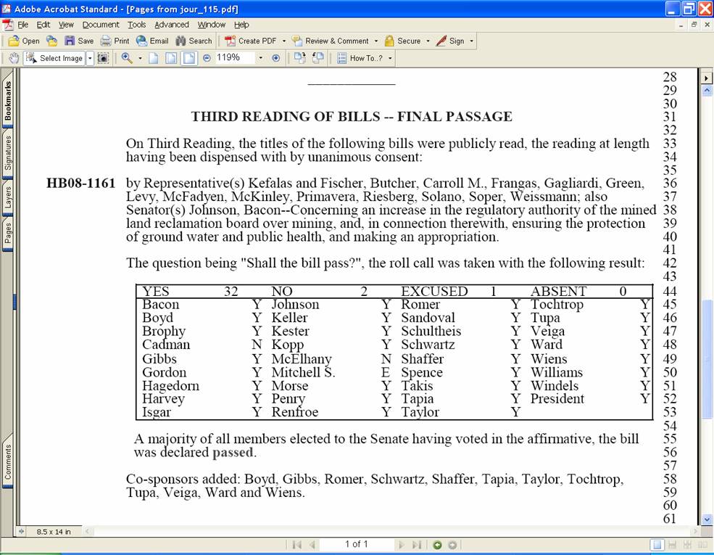Click the Sign pen button
Screen dimensions: 714x555
[x=450, y=41]
